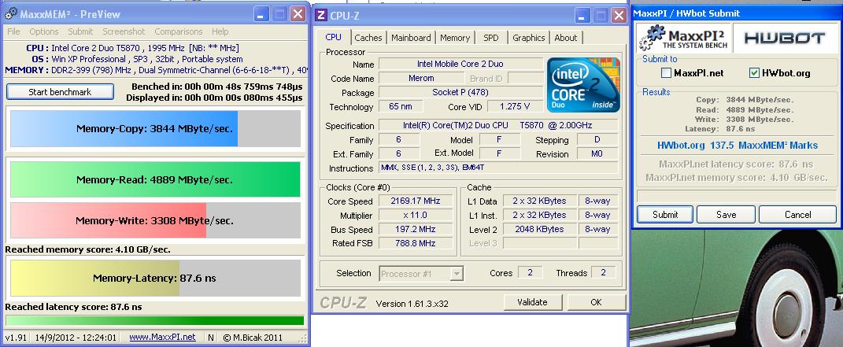Click the Core Speed value 2169.17 MHz
Image resolution: width=843 pixels, height=347 pixels.
[416, 201]
